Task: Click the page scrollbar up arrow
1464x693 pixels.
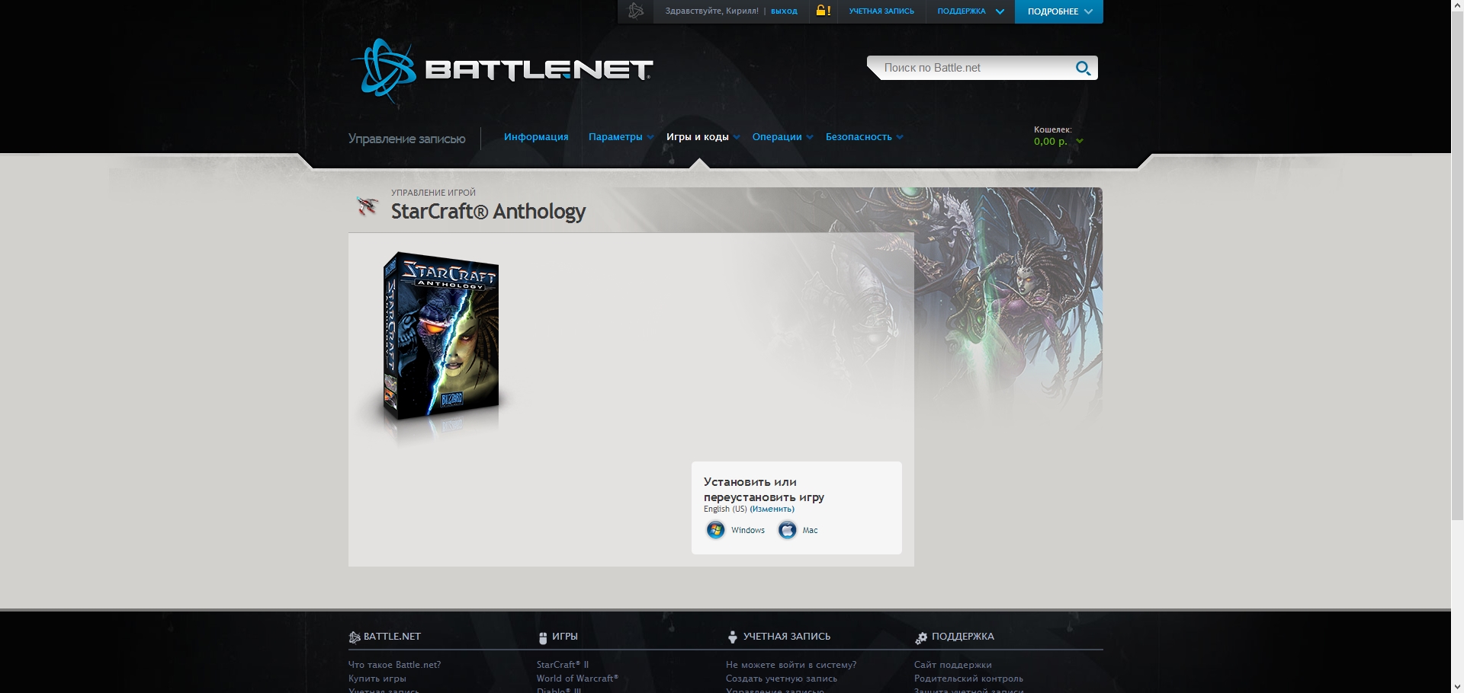Action: pos(1457,6)
